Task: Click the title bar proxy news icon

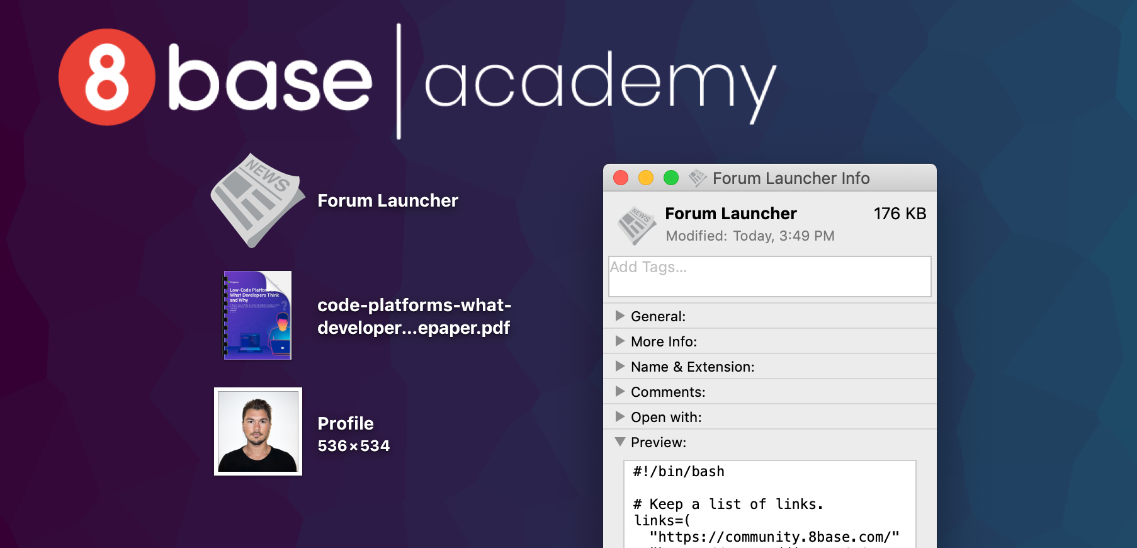Action: [x=697, y=178]
